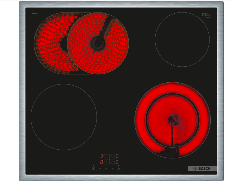
Task: Click the SCHOTT CERAN logo
Action: 206,14
